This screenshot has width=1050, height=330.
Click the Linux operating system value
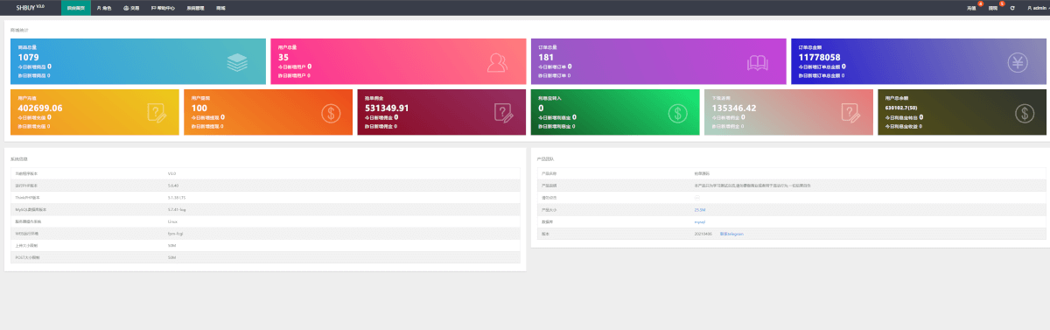click(x=172, y=222)
